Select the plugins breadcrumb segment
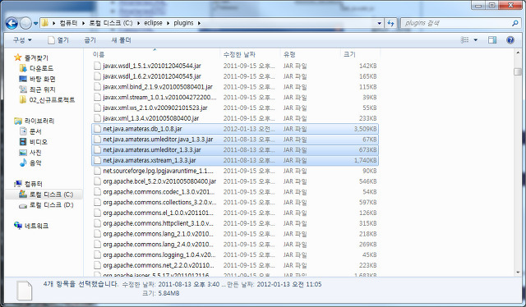Screen dimensions: 526x307 [183, 23]
